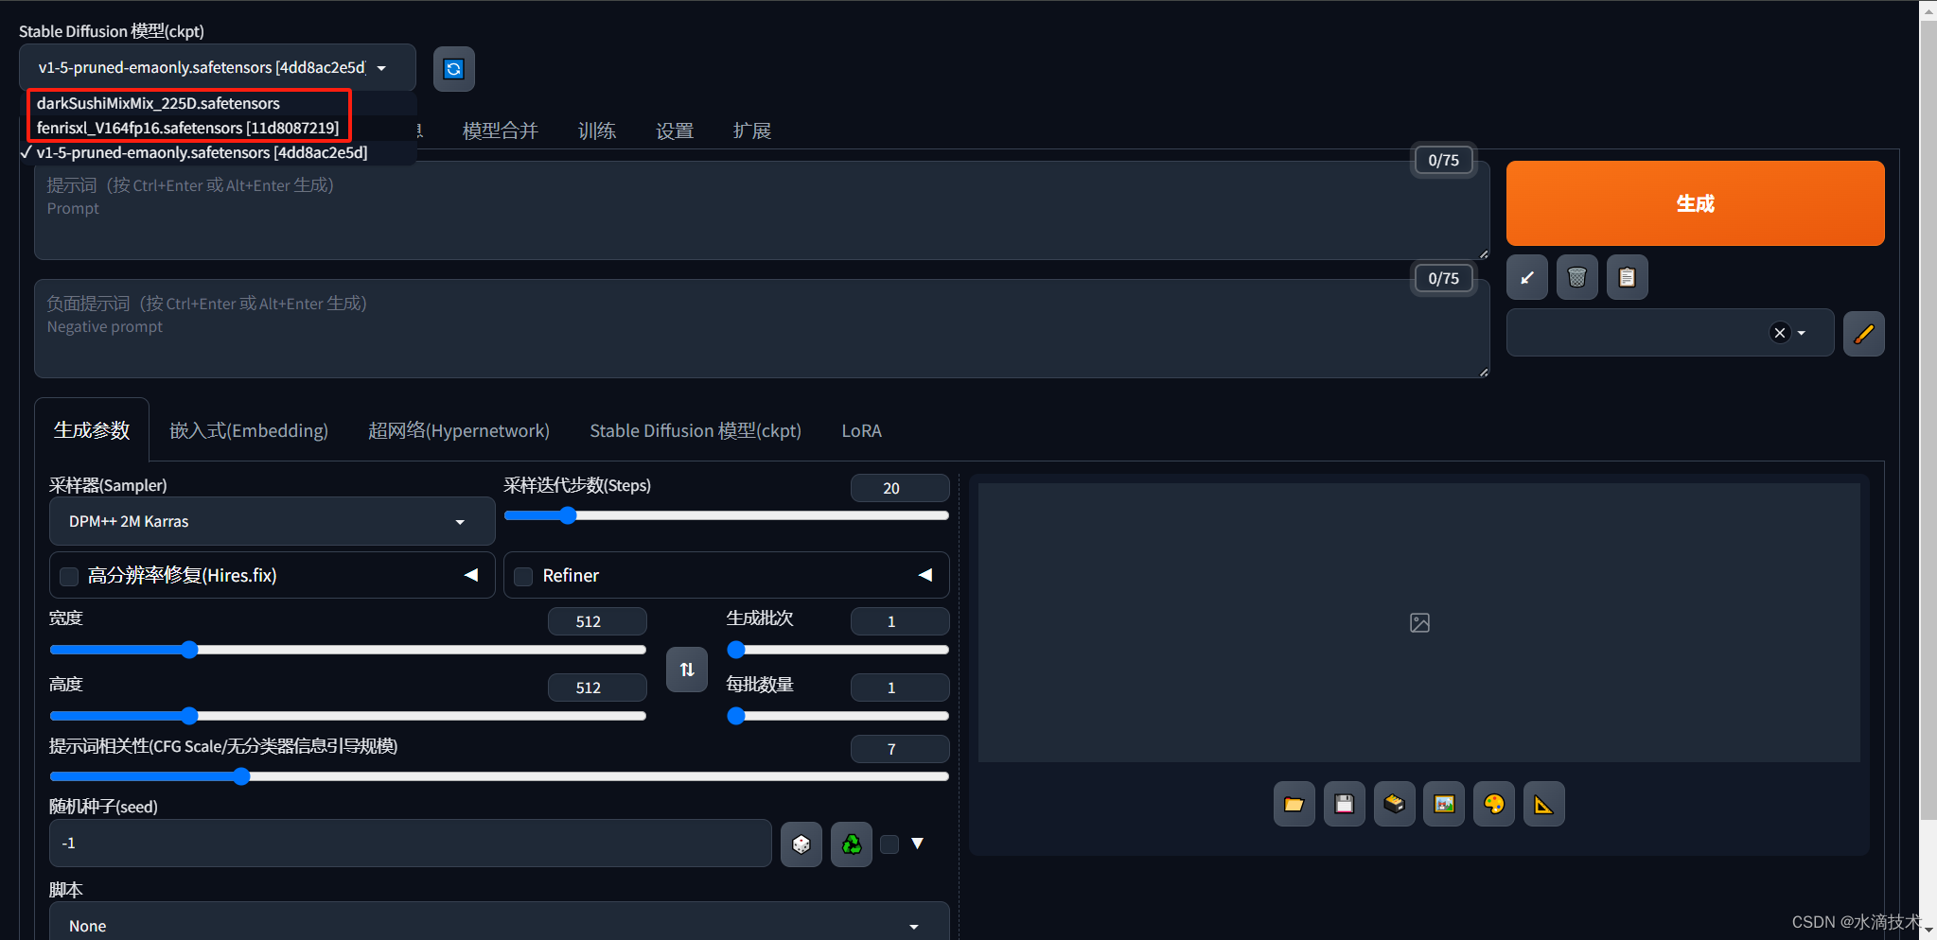Adjust the 高度 height slider
This screenshot has height=940, width=1937.
347,716
